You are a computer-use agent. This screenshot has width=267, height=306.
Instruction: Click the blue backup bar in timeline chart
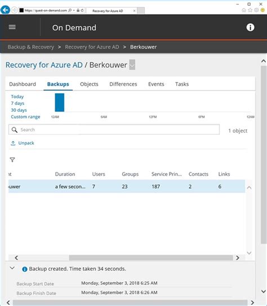click(60, 102)
